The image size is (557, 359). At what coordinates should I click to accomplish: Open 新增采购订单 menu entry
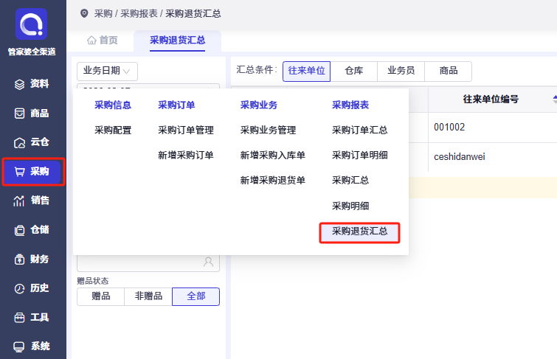186,156
